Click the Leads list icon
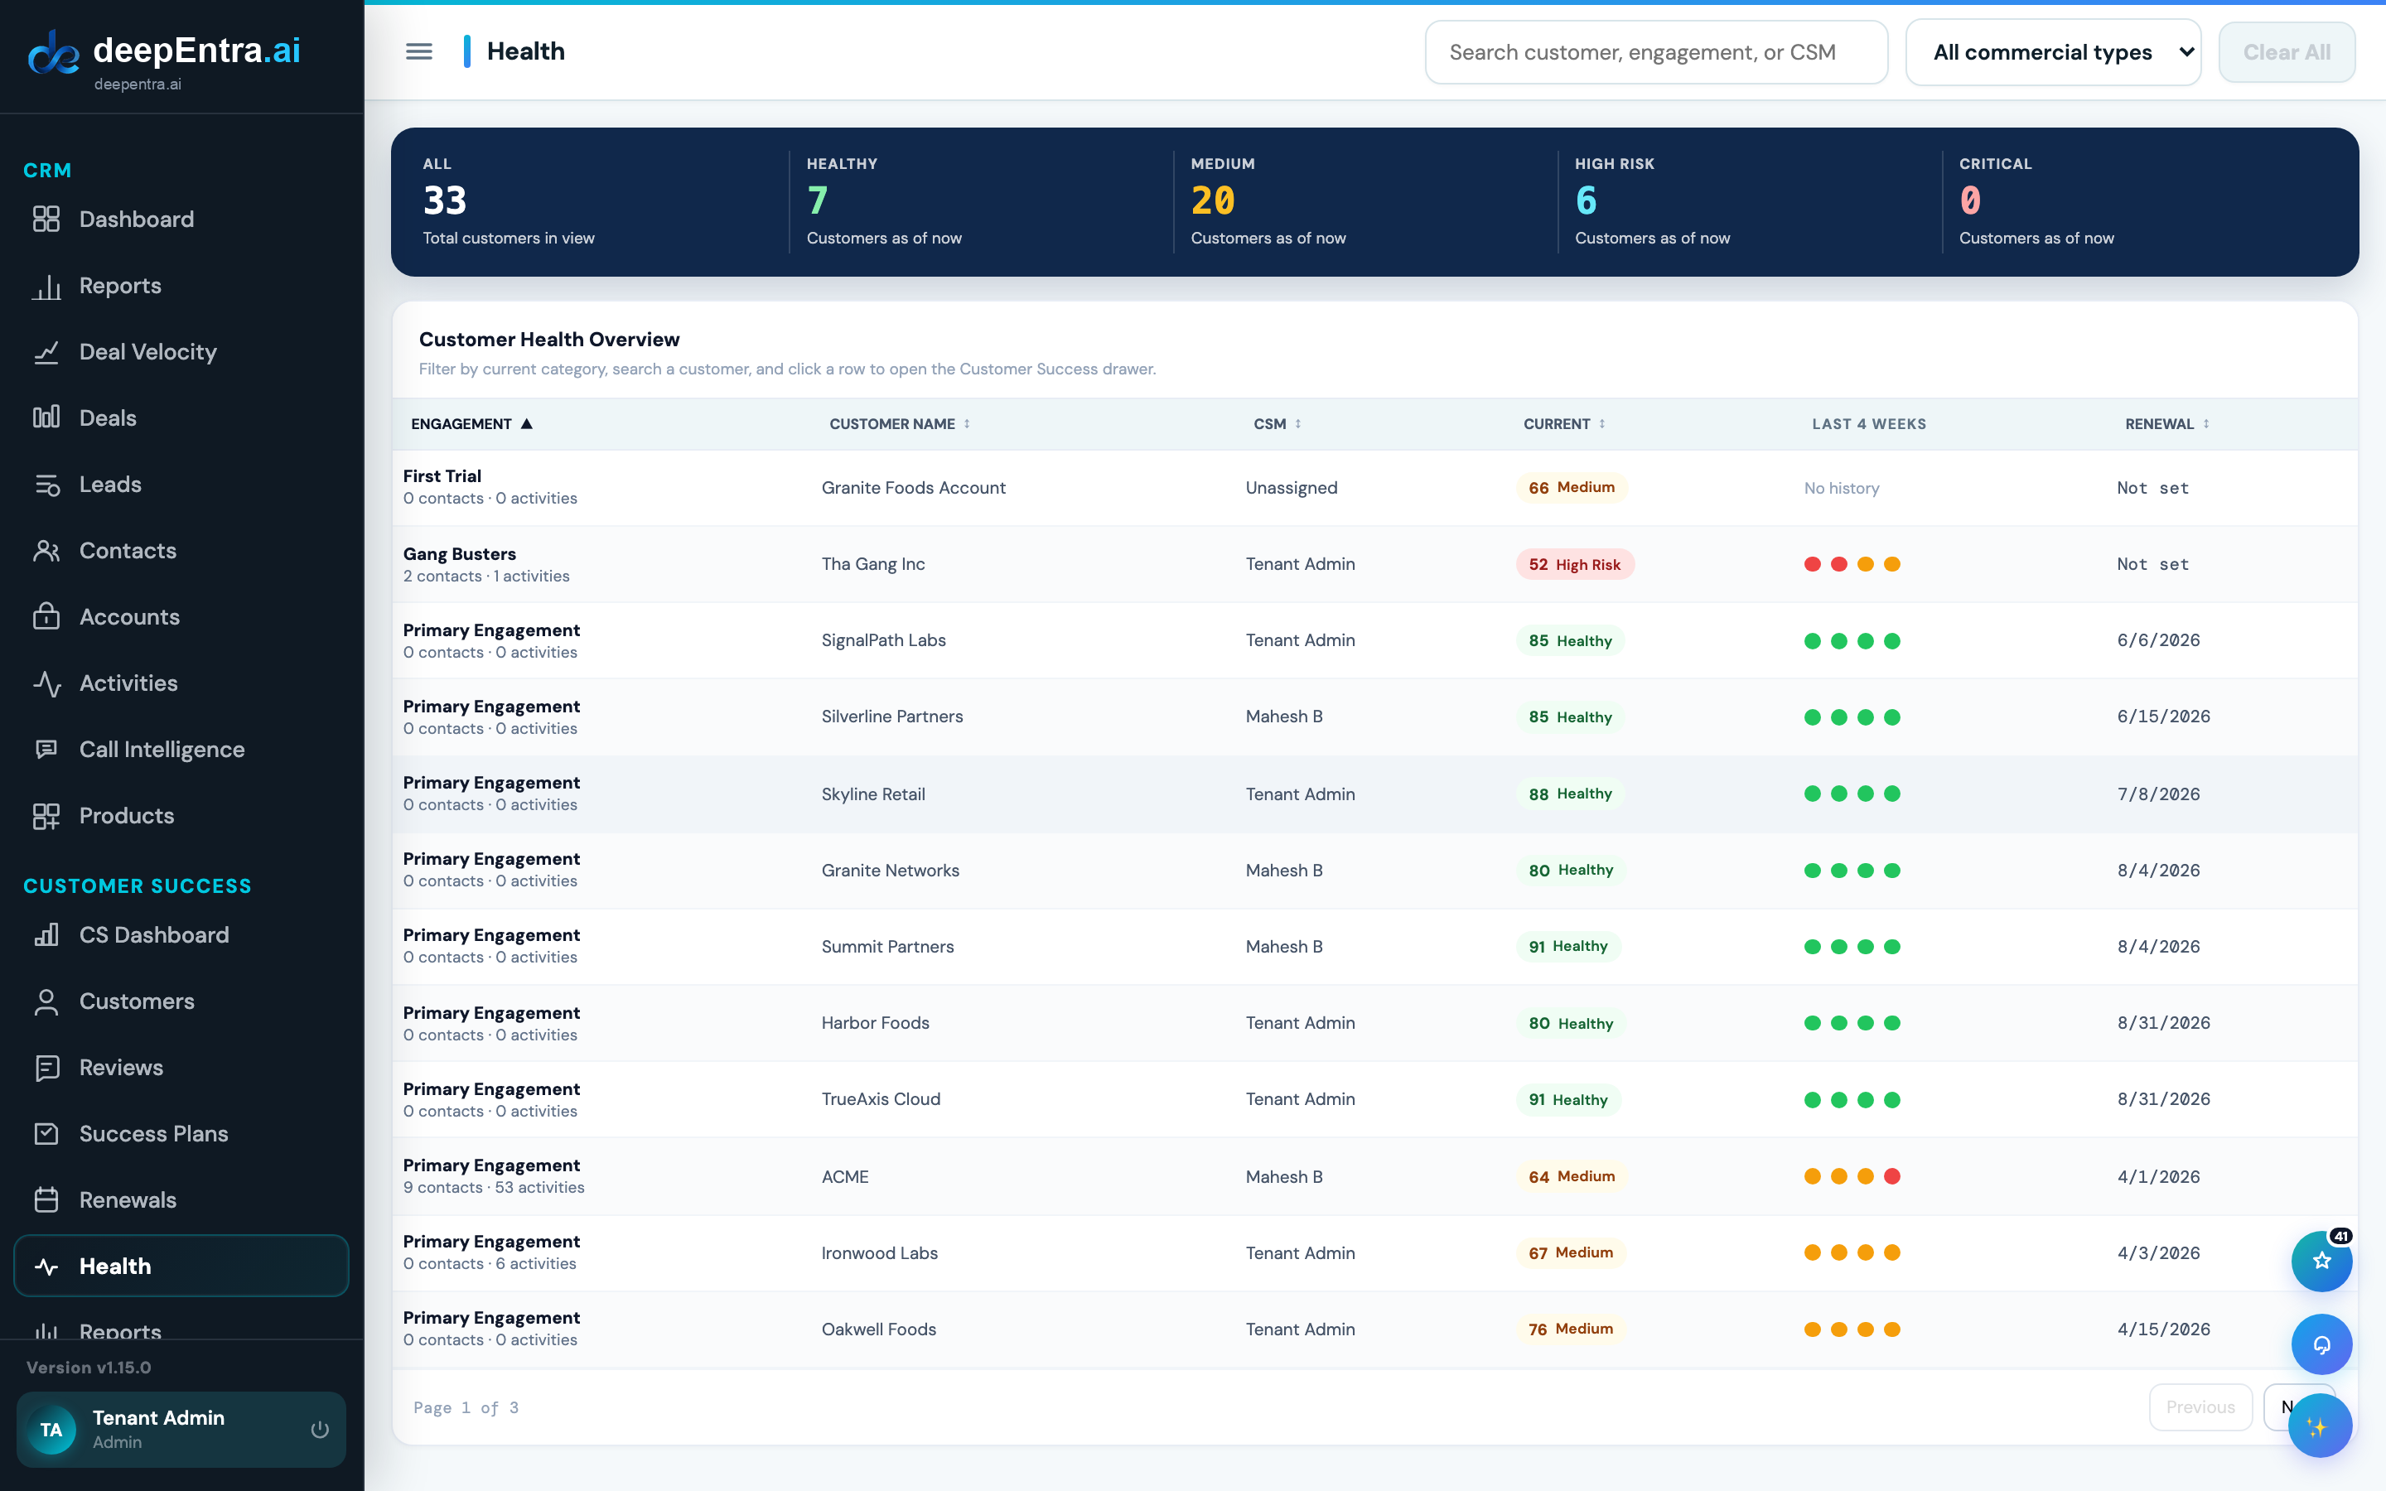The height and width of the screenshot is (1491, 2386). coord(46,485)
